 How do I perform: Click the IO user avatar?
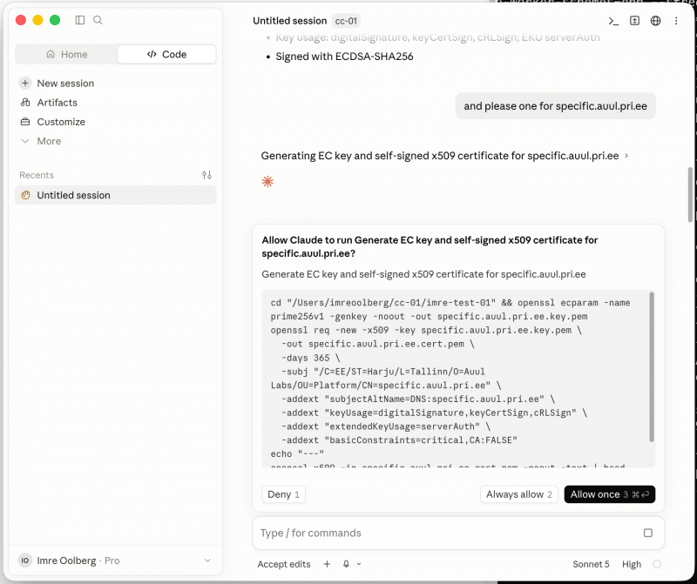point(25,561)
